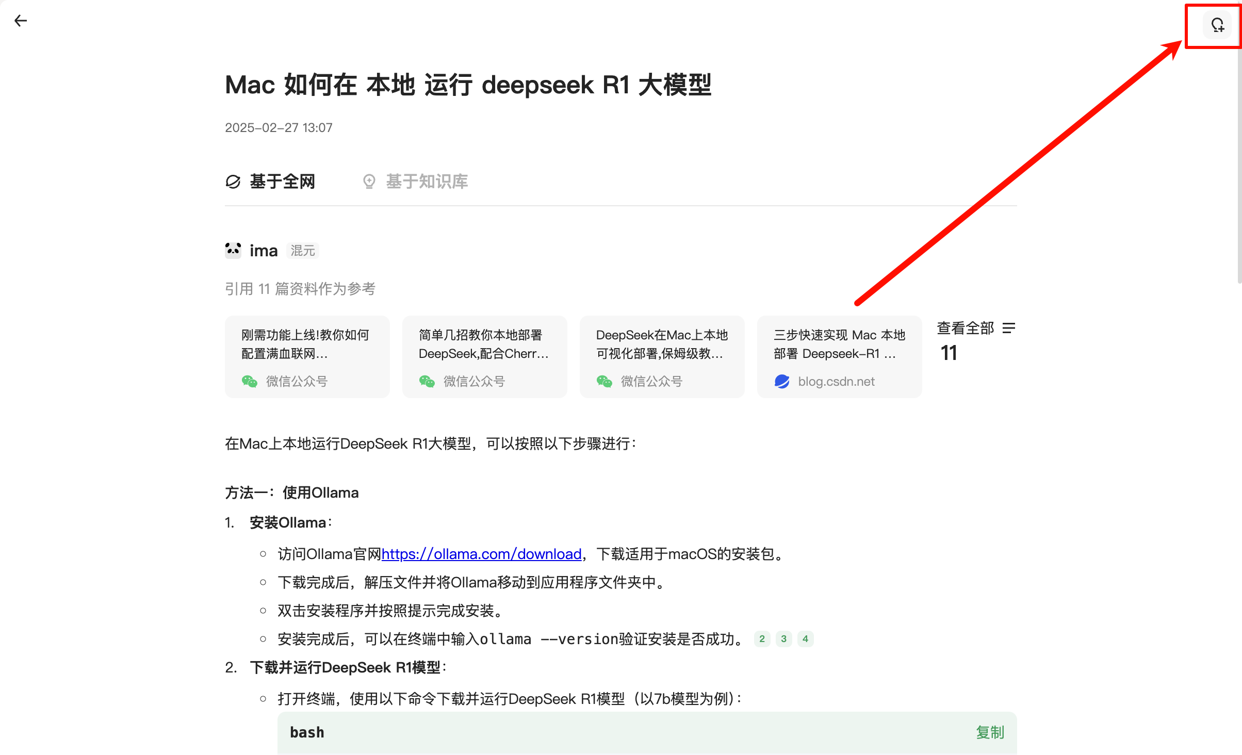Click 复制 to copy bash code
Image resolution: width=1242 pixels, height=755 pixels.
[x=990, y=732]
